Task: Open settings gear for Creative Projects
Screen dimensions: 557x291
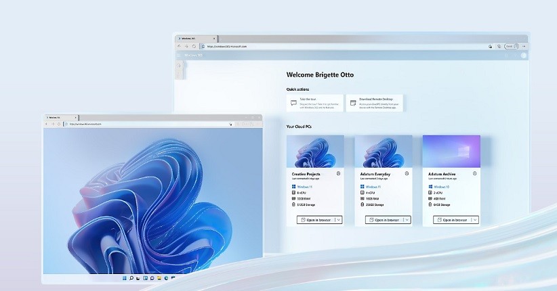Action: click(338, 173)
